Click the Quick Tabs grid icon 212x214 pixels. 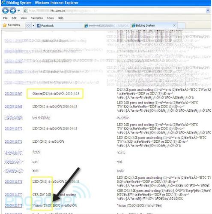[x=28, y=25]
